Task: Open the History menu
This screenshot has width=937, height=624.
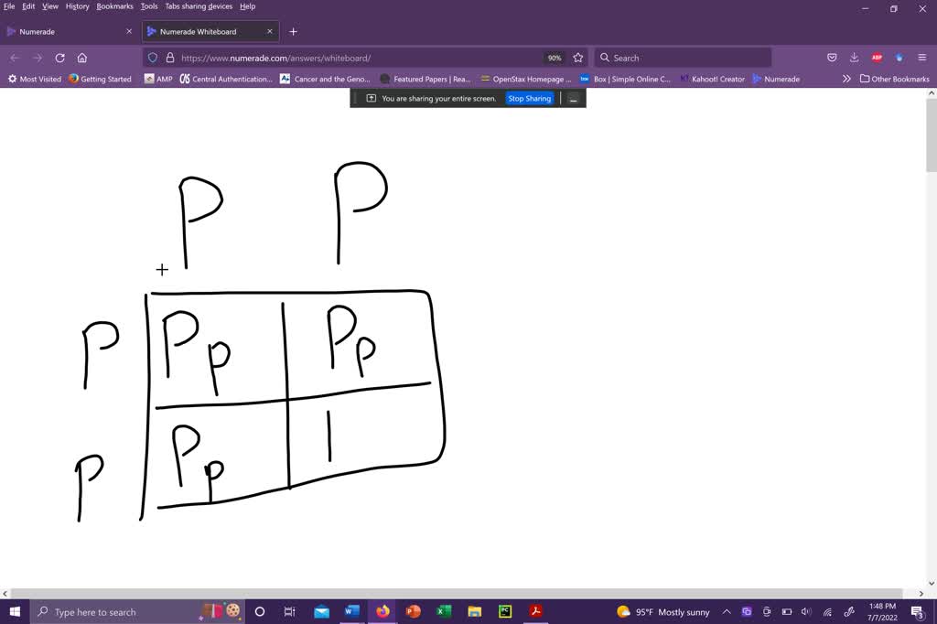Action: 77,6
